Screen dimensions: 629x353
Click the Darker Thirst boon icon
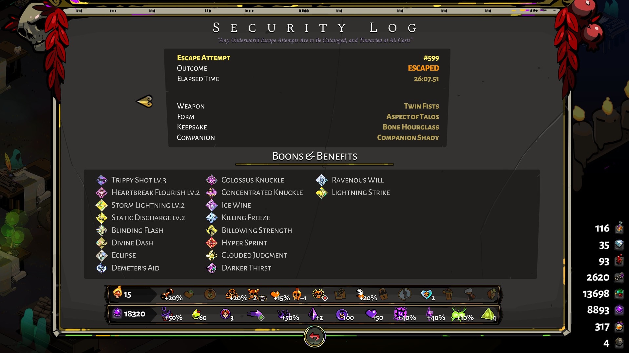212,268
